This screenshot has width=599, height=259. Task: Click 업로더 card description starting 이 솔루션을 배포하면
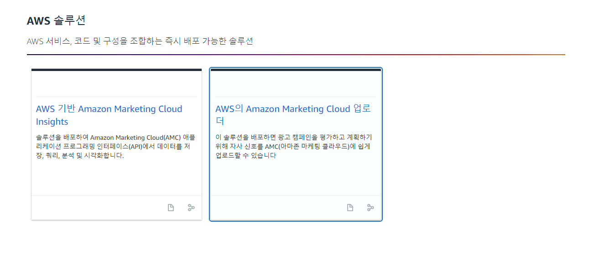click(x=294, y=146)
